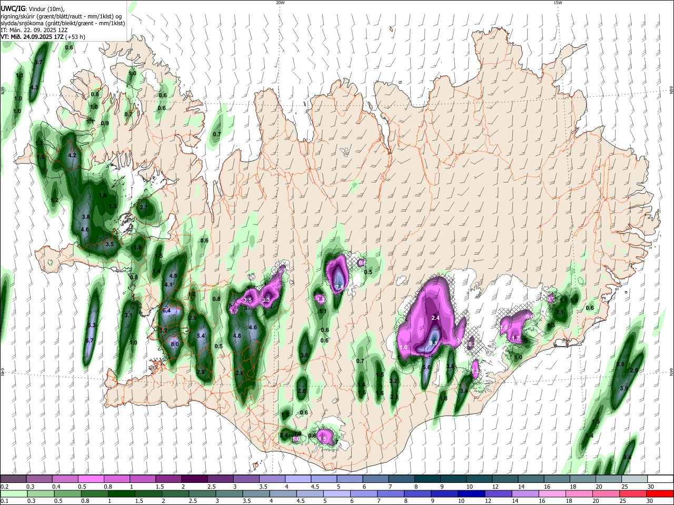Select the dark teal 8 swatch in the snow legend

428,479
